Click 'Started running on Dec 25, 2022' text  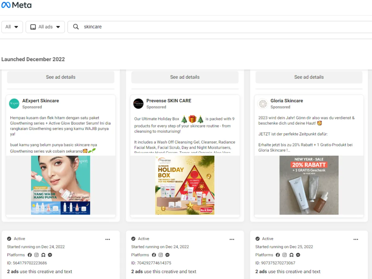click(284, 247)
